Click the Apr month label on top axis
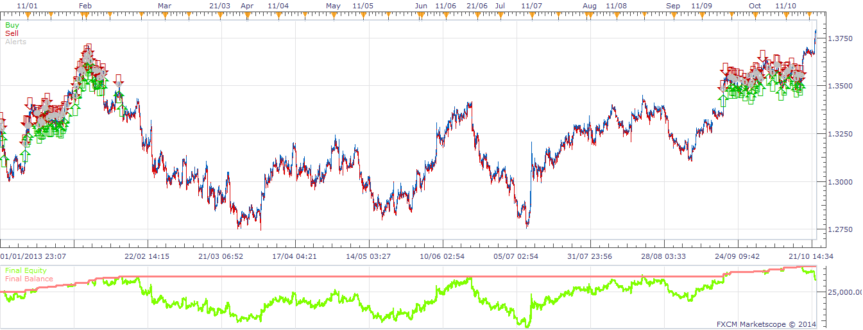This screenshot has width=863, height=330. (x=247, y=5)
